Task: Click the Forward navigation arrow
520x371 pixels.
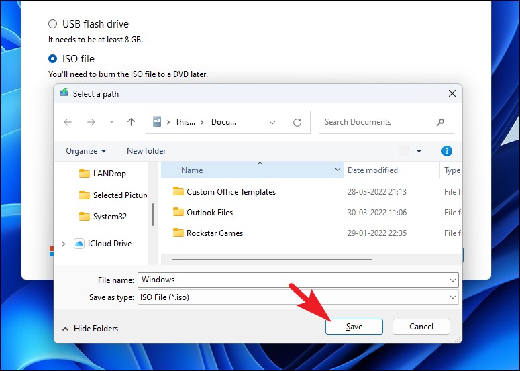Action: 91,122
